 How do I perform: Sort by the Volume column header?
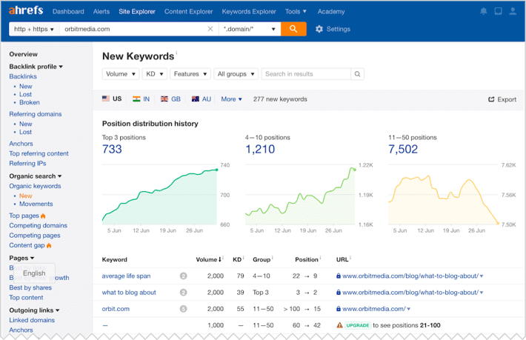(x=208, y=259)
